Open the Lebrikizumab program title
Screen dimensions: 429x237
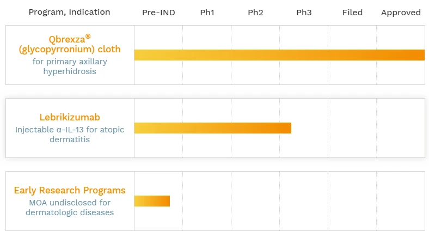70,117
